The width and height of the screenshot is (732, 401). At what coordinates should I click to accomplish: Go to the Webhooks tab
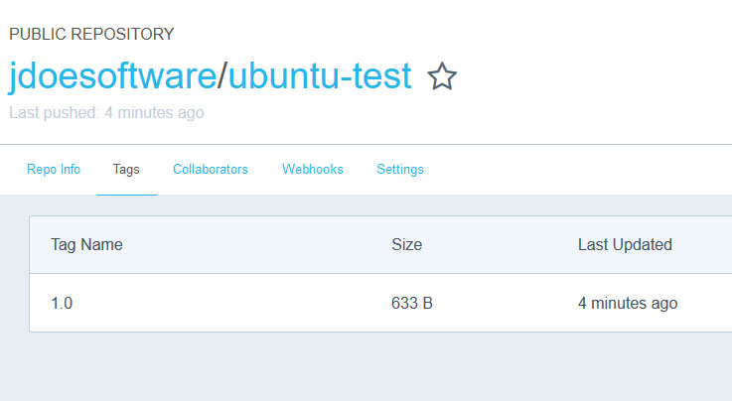tap(313, 170)
